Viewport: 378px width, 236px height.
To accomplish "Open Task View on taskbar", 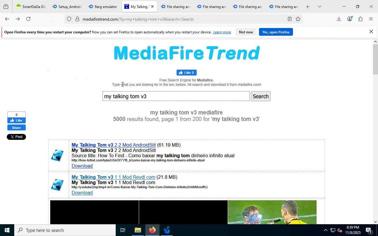I will click(123, 230).
